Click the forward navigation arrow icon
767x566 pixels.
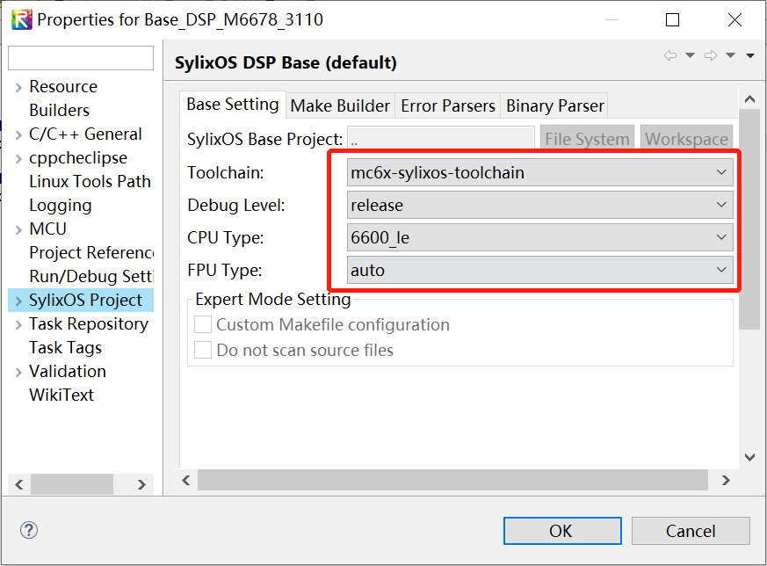click(x=711, y=55)
